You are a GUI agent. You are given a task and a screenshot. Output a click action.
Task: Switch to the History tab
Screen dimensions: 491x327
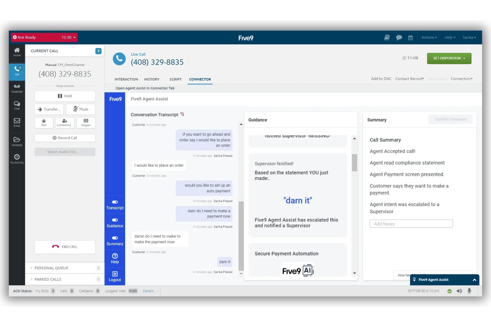(x=152, y=80)
